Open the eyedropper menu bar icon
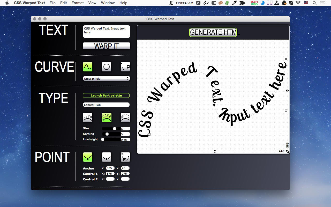 [235, 3]
